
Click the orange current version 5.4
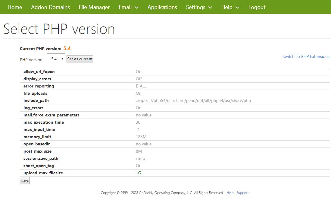67,49
